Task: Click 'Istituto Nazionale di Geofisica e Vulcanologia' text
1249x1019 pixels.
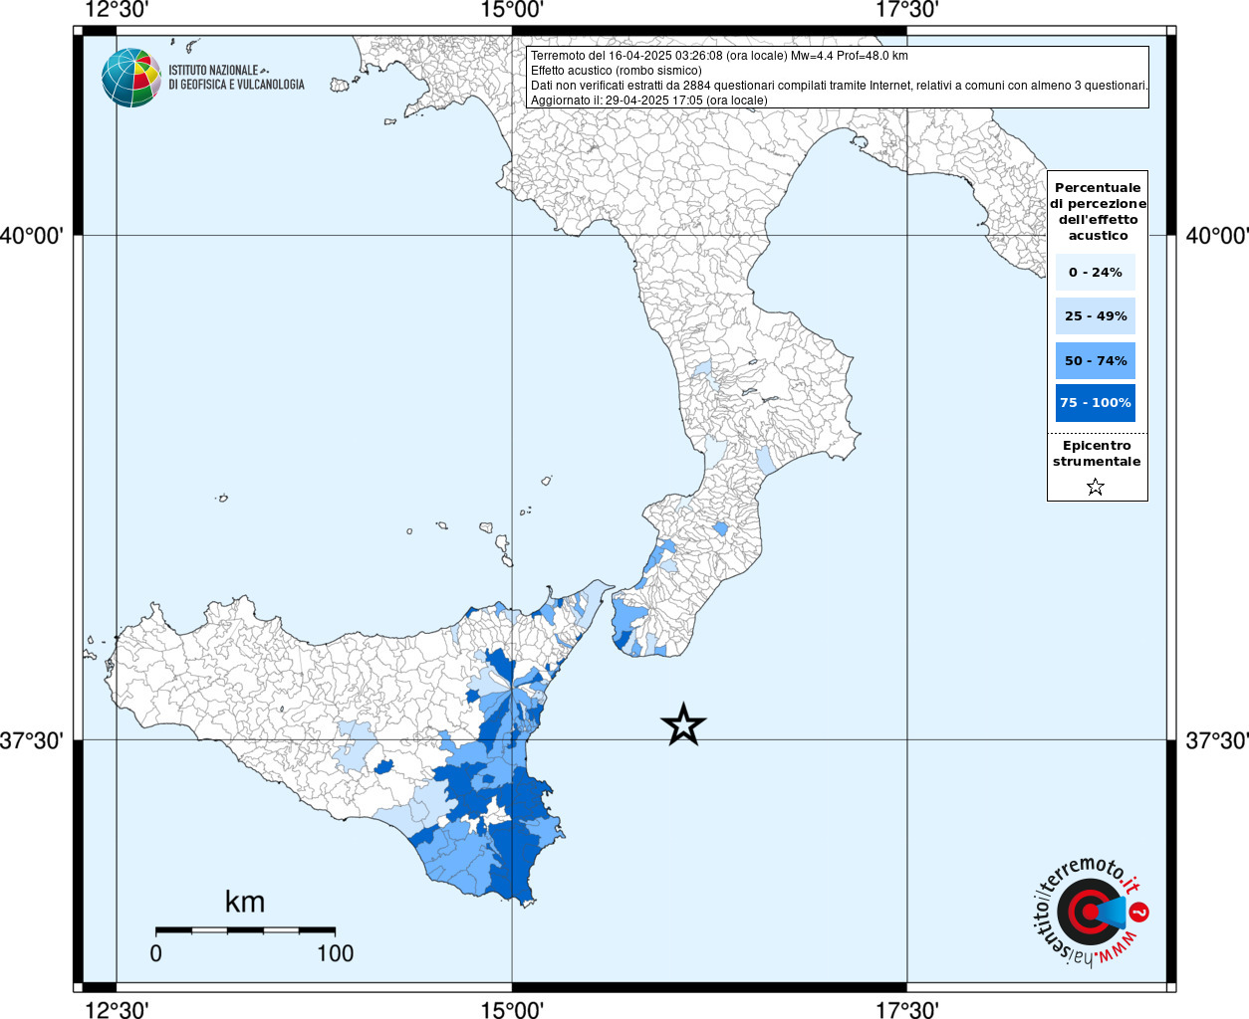Action: (236, 78)
